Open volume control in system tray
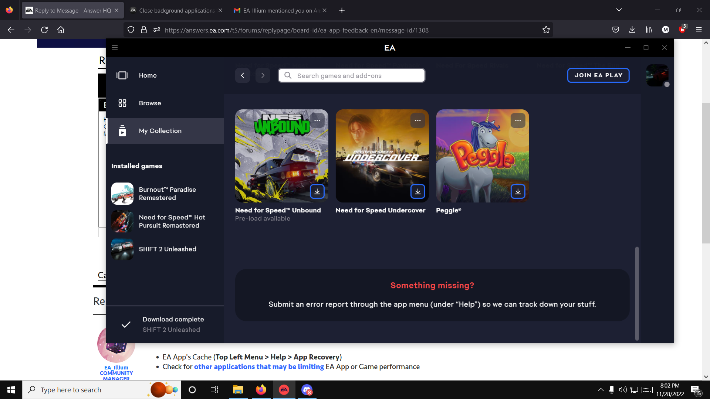This screenshot has width=710, height=399. (623, 390)
